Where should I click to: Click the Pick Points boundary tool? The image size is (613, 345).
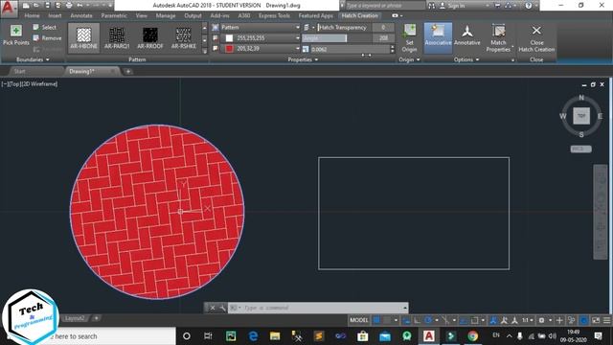coord(15,35)
